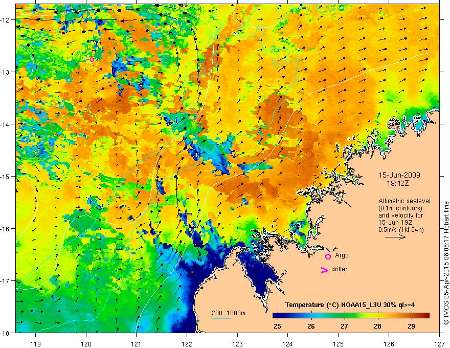Screen dimensions: 450x348
Task: Click latitude axis label -15
Action: click(x=6, y=176)
